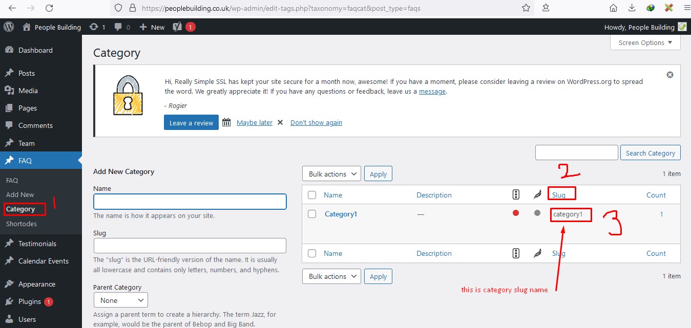Tick the select-all checkbox in table footer
The height and width of the screenshot is (328, 691).
(312, 253)
